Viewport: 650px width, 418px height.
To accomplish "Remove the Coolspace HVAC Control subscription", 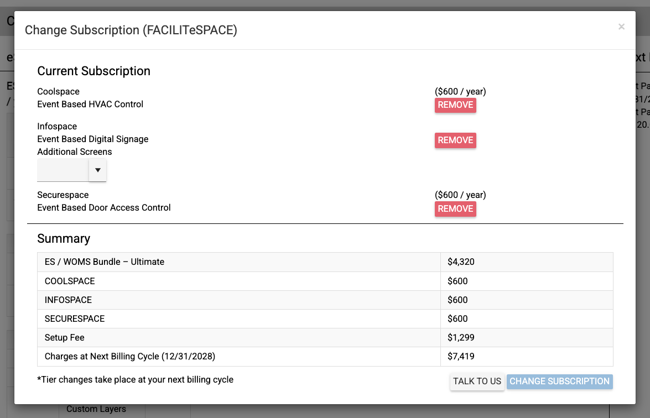I will point(455,105).
